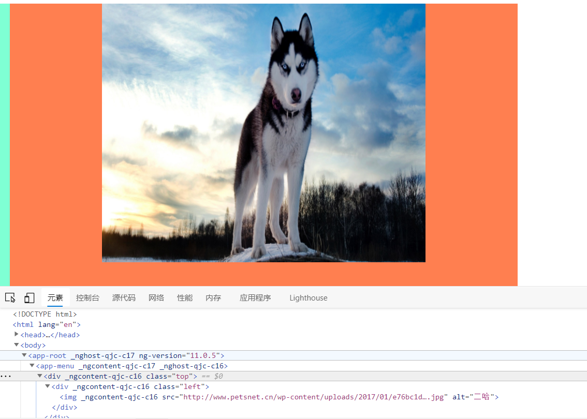This screenshot has height=419, width=587.
Task: Switch to the 源代码 tab
Action: pyautogui.click(x=124, y=298)
